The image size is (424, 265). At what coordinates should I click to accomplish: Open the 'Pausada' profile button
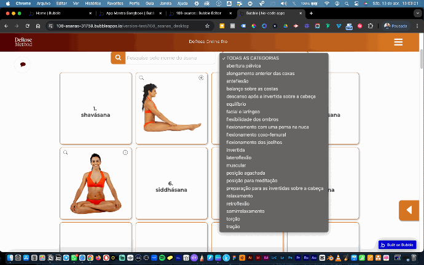[396, 26]
